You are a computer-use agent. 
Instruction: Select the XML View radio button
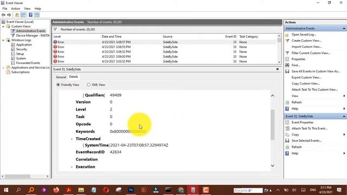click(x=88, y=84)
